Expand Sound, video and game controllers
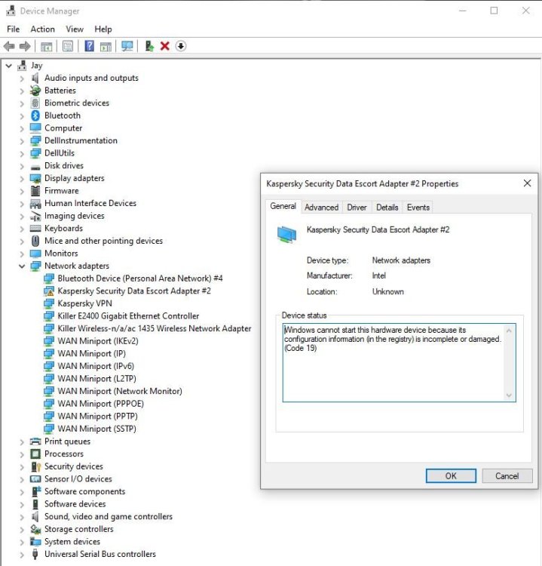The image size is (542, 566). 22,517
